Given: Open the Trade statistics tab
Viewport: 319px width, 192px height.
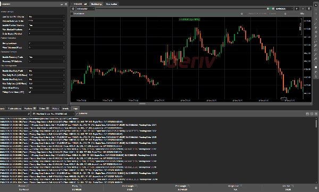Looking at the screenshot, I should (15, 108).
